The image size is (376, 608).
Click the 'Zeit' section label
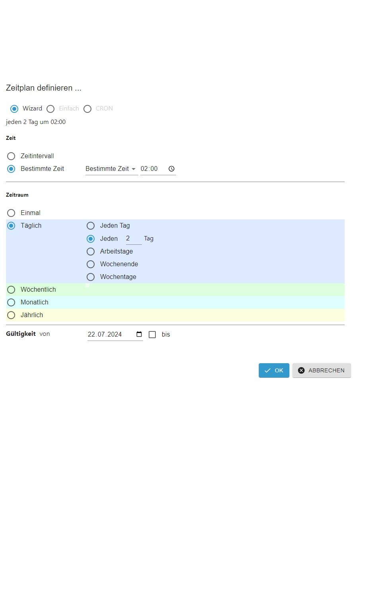(11, 138)
